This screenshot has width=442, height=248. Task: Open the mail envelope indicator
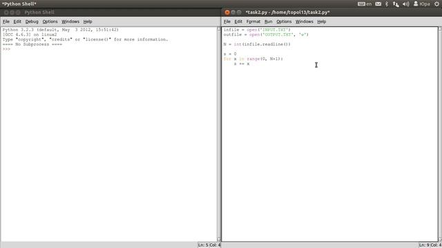[378, 4]
